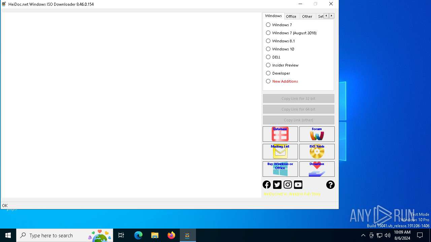Select HeiDoc ISO Downloader taskbar icon
Image resolution: width=431 pixels, height=242 pixels.
188,235
